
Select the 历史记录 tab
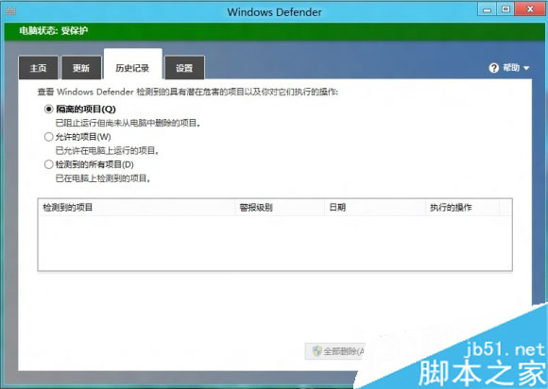tap(133, 65)
